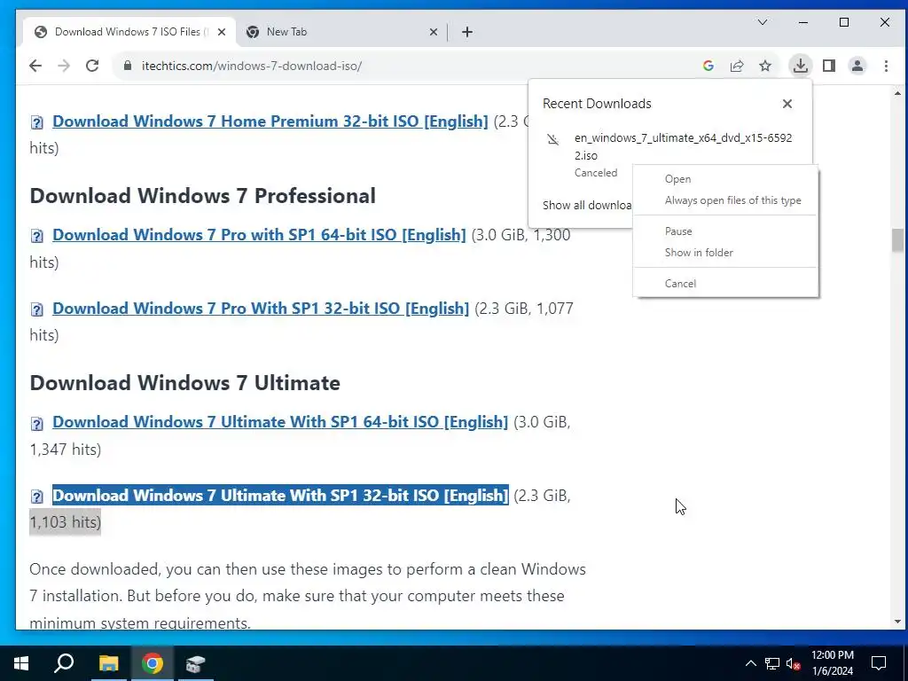Screen dimensions: 908x681
Task: Click Show all downloads link
Action: coord(587,205)
